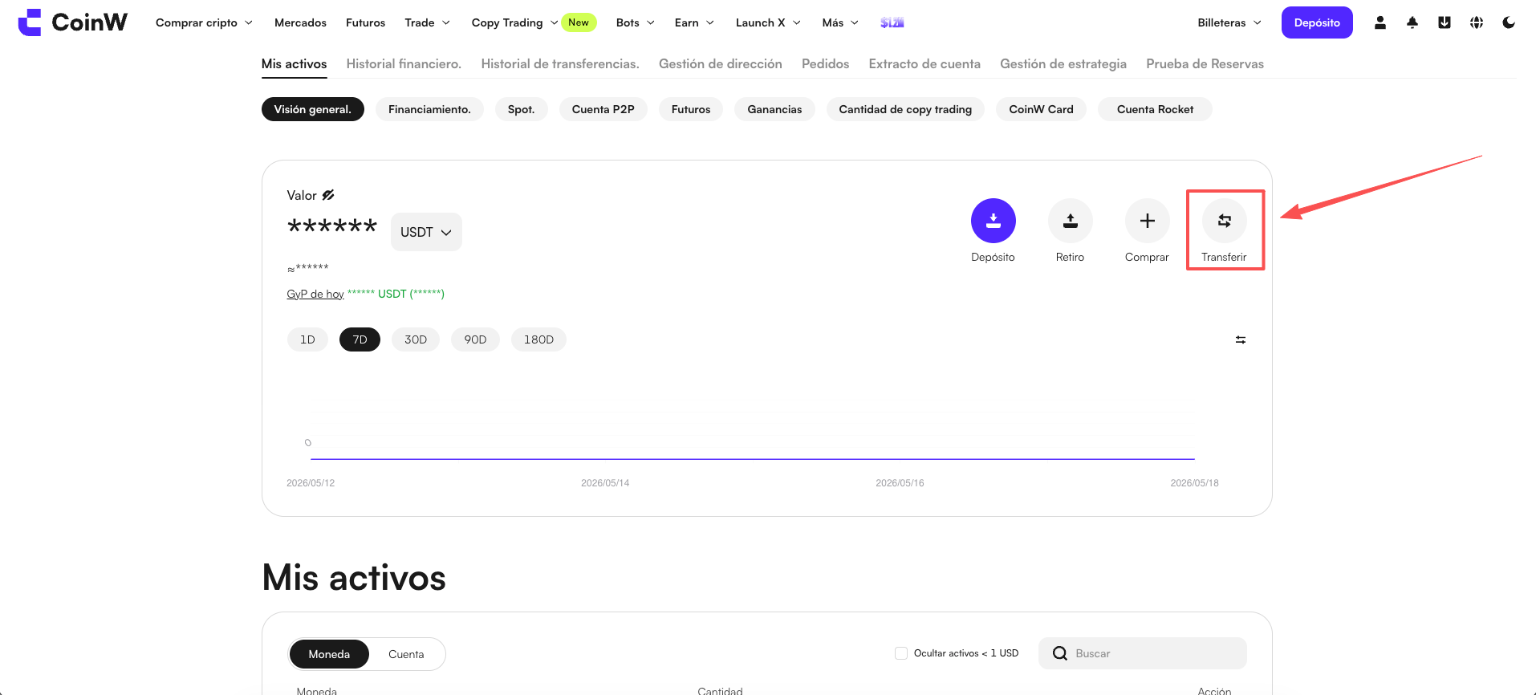Select the Futuros account pill
The width and height of the screenshot is (1536, 695).
tap(691, 109)
